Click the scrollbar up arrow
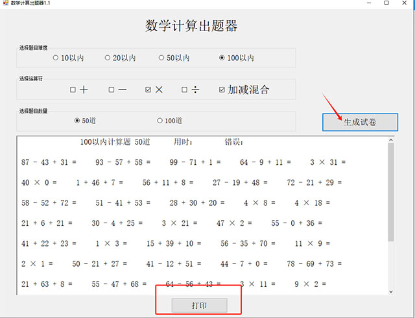This screenshot has height=318, width=415. [391, 140]
